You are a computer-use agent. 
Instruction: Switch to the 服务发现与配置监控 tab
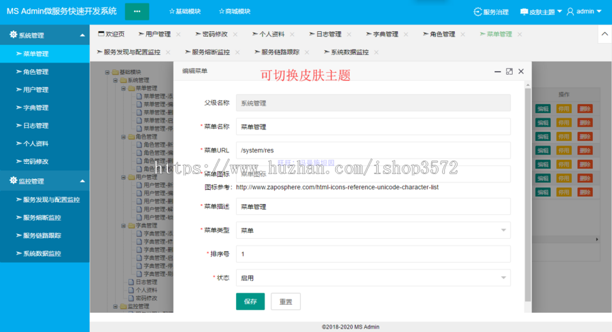pos(129,52)
